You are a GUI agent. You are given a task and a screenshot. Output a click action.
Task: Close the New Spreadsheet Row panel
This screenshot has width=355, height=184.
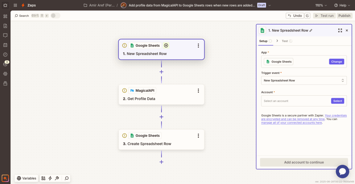347,30
